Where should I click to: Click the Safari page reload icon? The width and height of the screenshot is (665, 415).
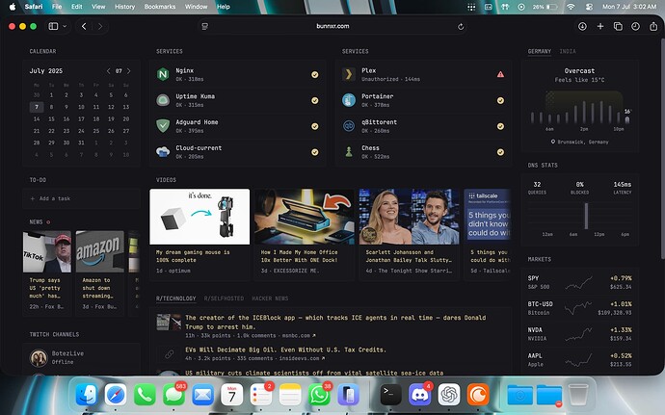[x=461, y=27]
